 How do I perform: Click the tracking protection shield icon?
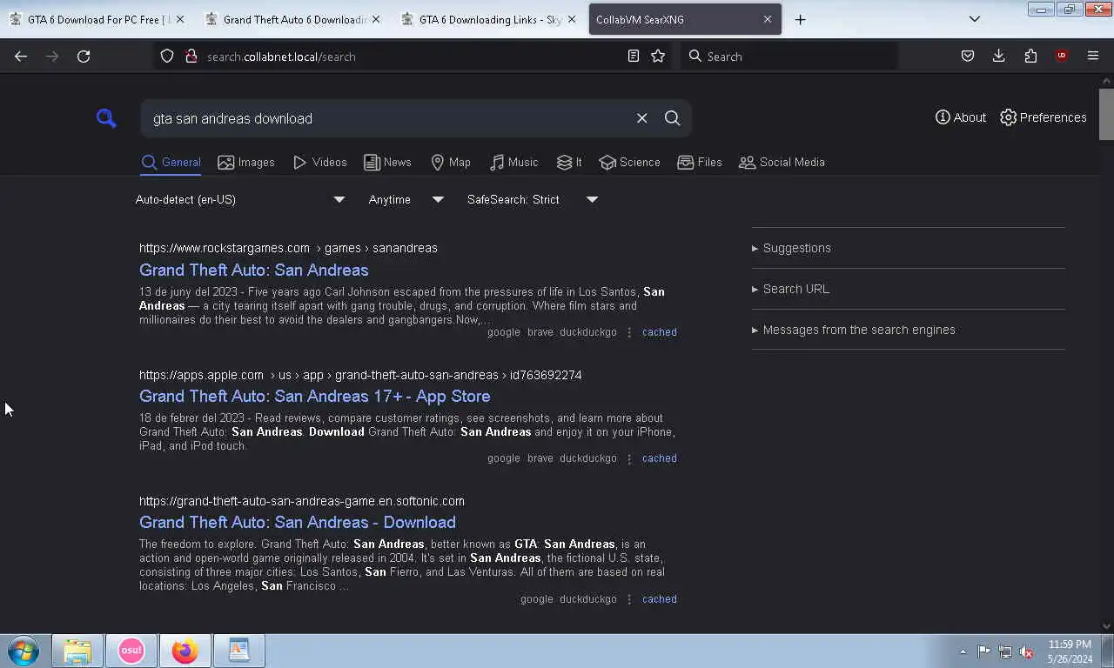click(167, 56)
